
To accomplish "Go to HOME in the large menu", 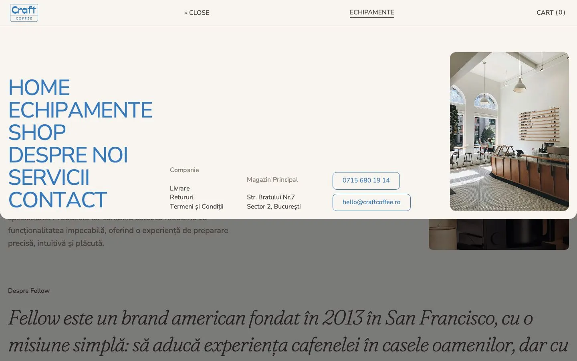I will click(39, 87).
